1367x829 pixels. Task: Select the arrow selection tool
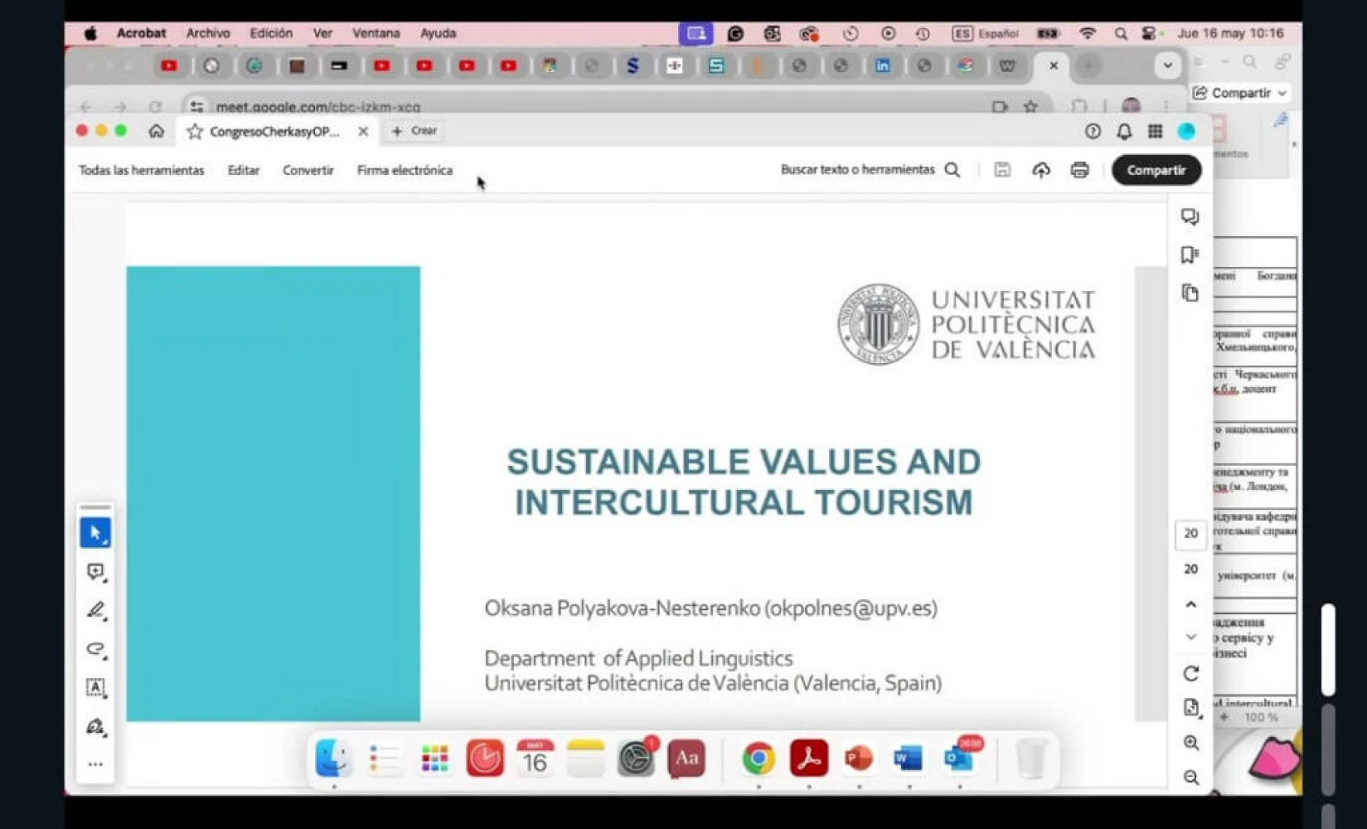pos(95,533)
